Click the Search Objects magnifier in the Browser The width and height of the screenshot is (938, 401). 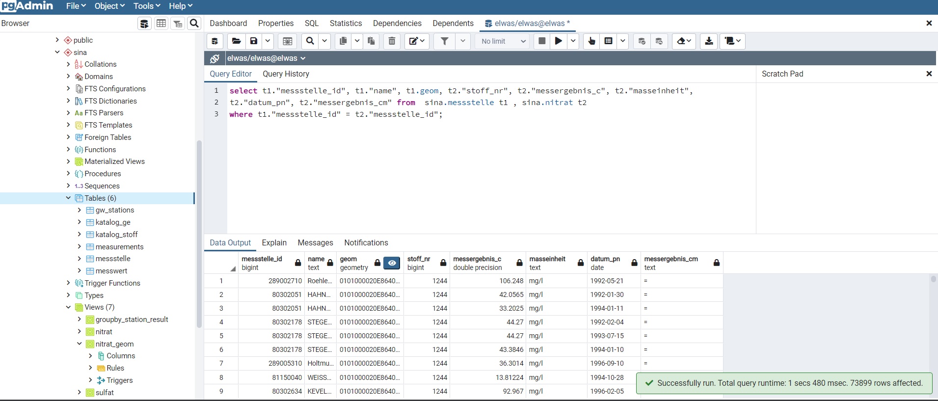(194, 24)
